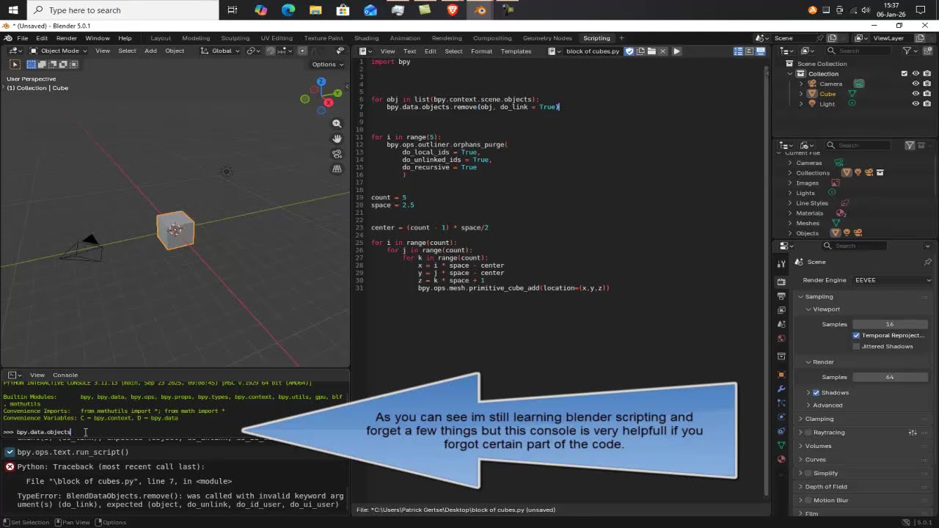Open Global transform orientation dropdown
Viewport: 939px width, 528px height.
click(221, 51)
